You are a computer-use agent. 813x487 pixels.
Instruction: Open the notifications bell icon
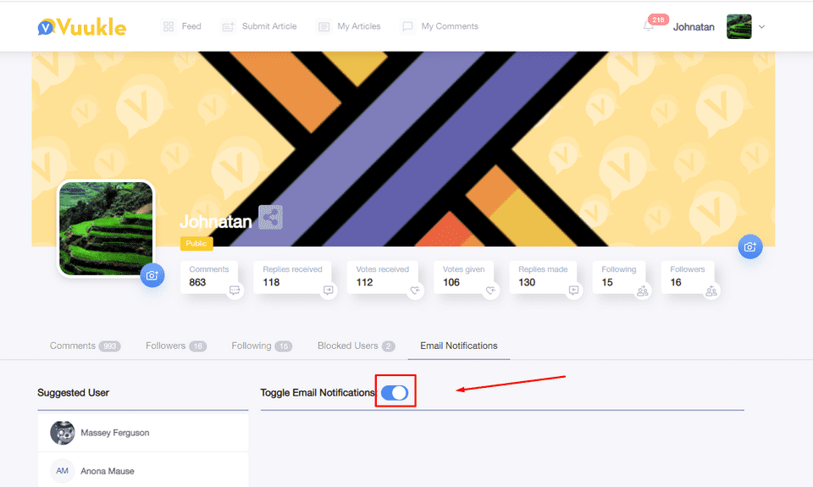pos(649,27)
